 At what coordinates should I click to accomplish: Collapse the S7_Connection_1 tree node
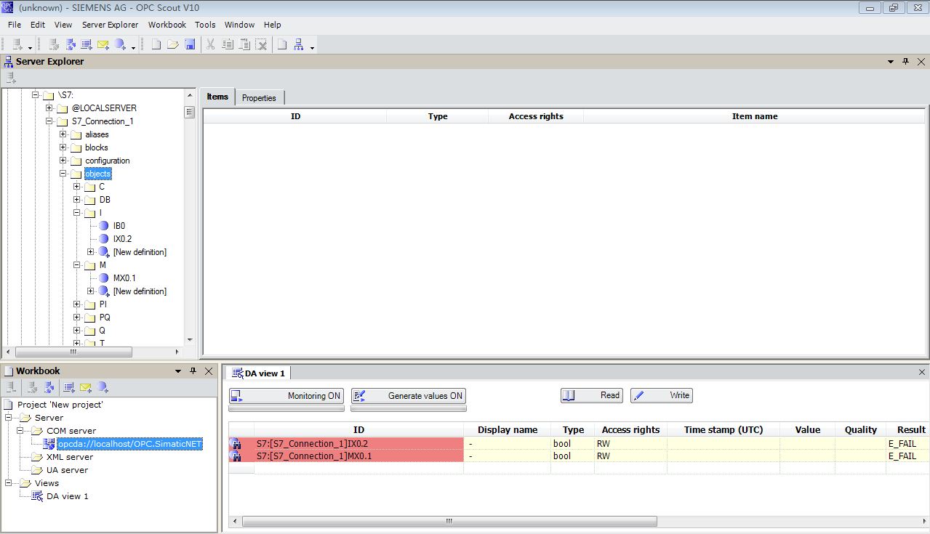49,121
